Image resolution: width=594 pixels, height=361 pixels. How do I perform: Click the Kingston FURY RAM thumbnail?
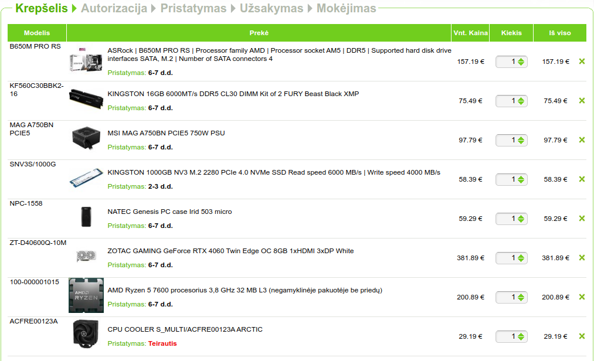(86, 98)
